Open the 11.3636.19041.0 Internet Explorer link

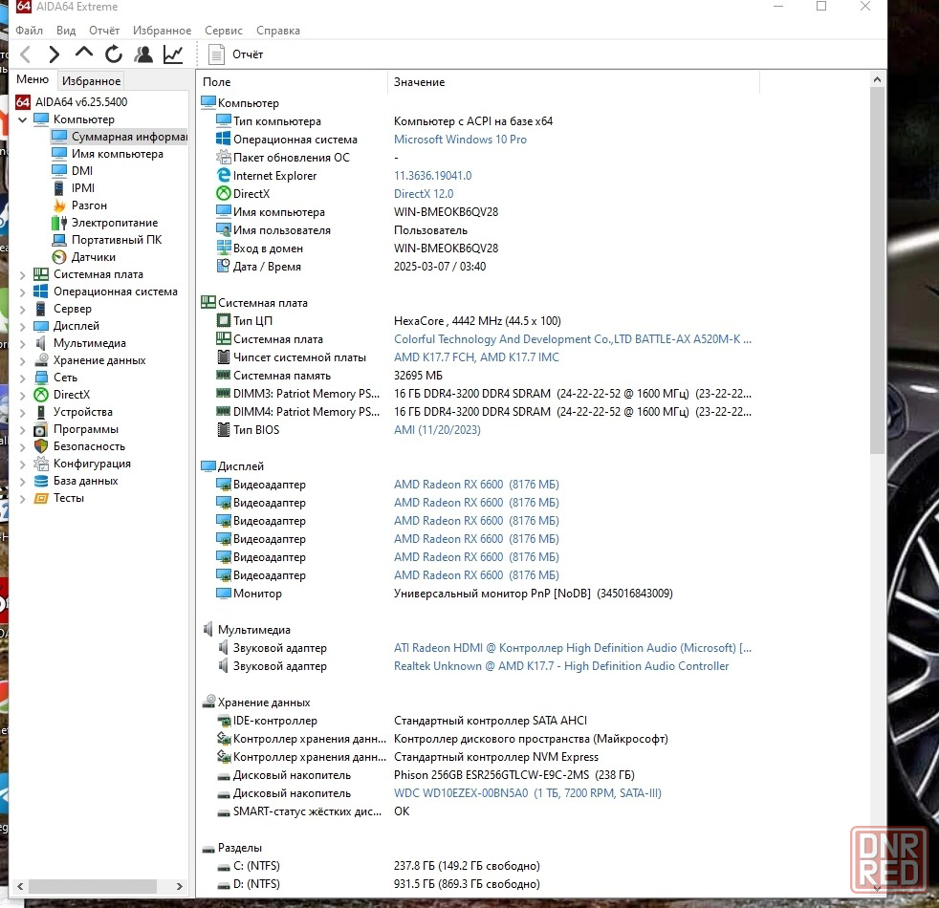[432, 176]
